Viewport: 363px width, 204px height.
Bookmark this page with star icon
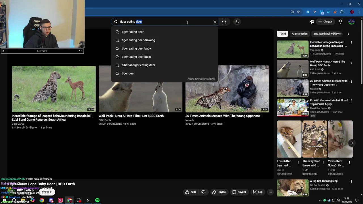(x=298, y=12)
